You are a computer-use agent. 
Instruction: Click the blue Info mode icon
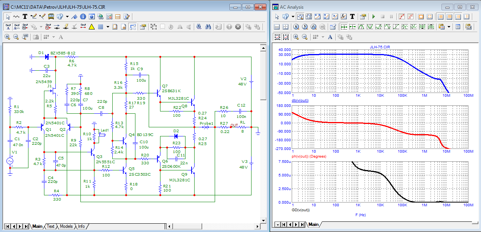[83, 17]
